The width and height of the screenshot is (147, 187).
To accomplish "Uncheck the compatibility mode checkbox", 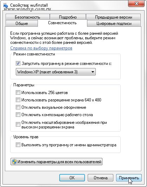I will pos(18,63).
